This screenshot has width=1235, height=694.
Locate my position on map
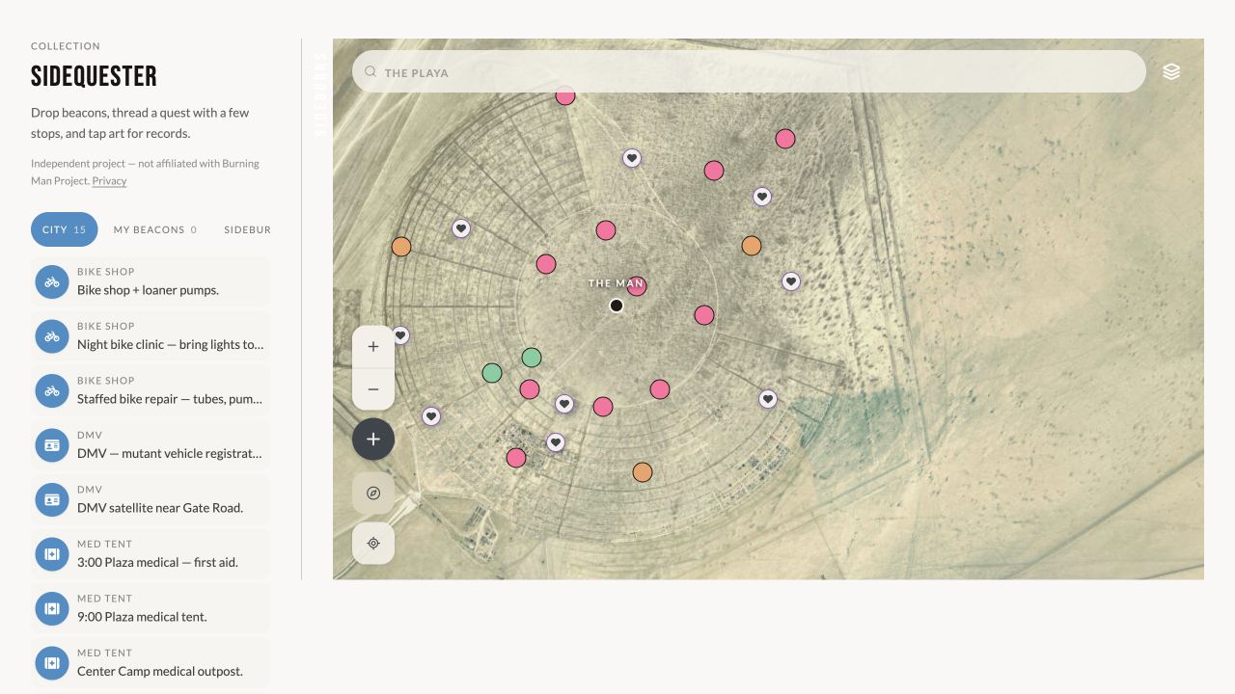[373, 543]
